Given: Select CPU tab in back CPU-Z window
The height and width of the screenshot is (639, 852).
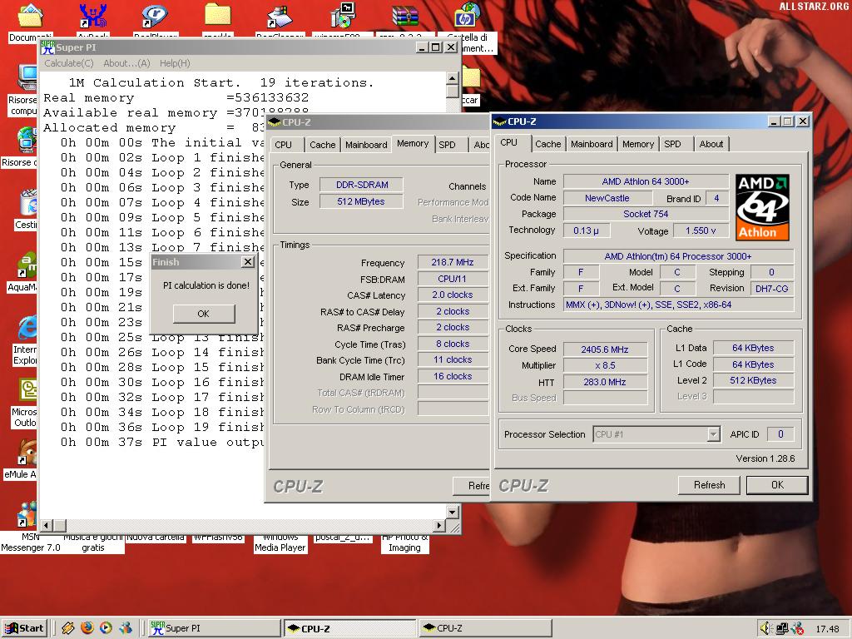Looking at the screenshot, I should [x=283, y=145].
